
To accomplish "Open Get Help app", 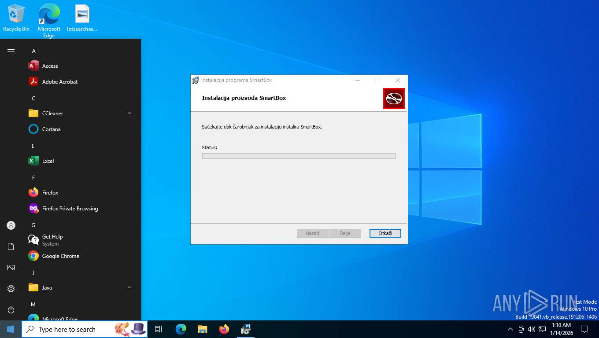I will [x=81, y=240].
